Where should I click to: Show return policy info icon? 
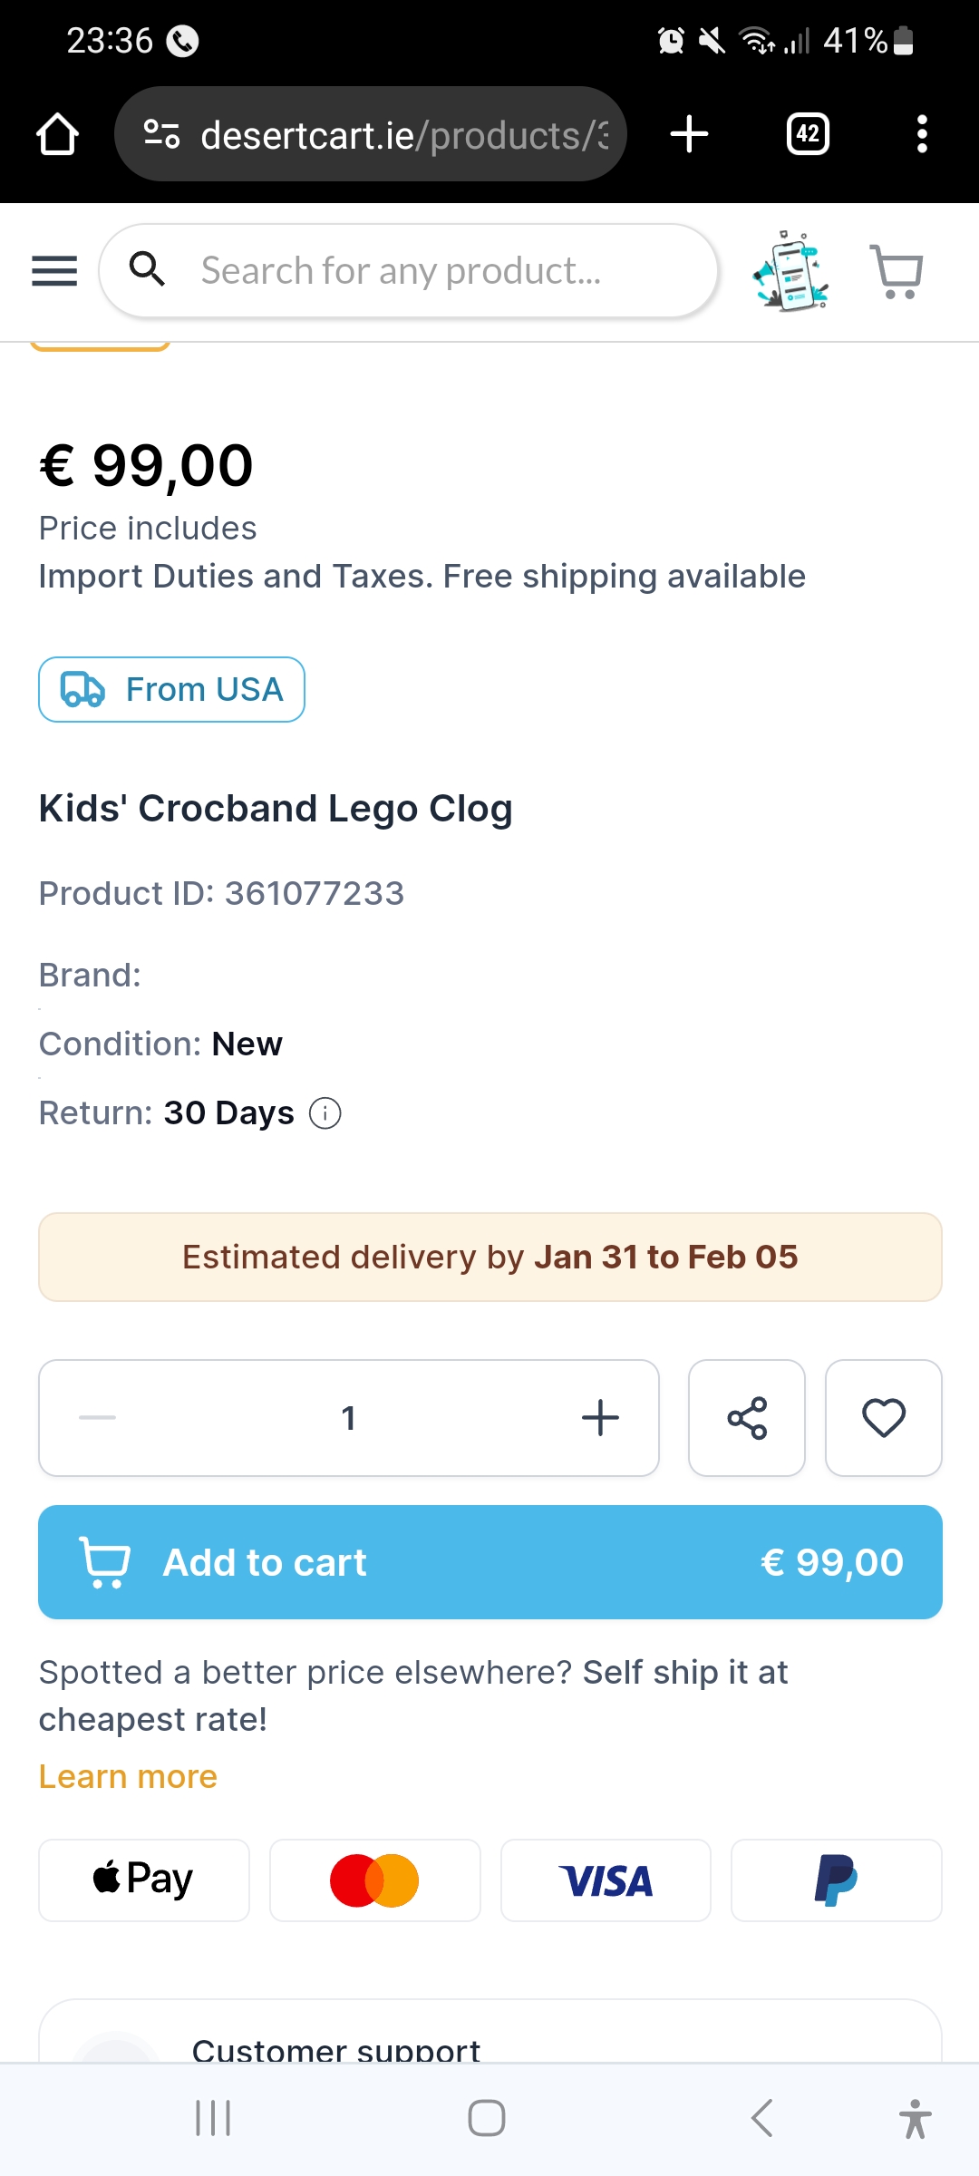pos(325,1112)
